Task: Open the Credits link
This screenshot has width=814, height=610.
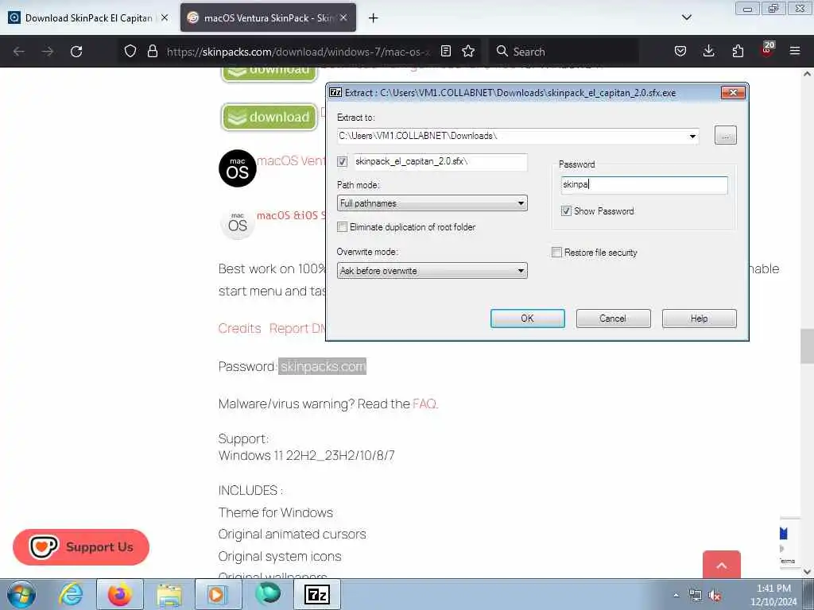Action: pyautogui.click(x=239, y=328)
